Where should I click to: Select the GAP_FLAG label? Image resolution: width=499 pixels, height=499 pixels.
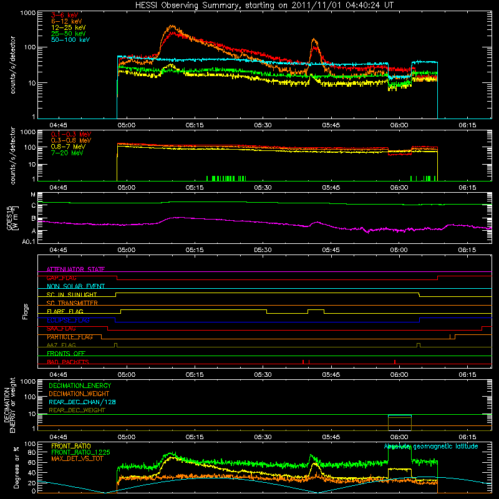pos(61,278)
